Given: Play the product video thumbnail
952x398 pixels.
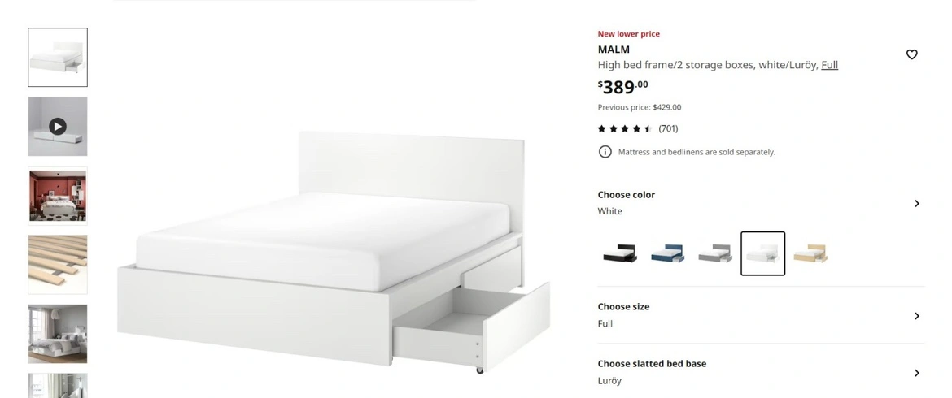Looking at the screenshot, I should click(x=58, y=127).
